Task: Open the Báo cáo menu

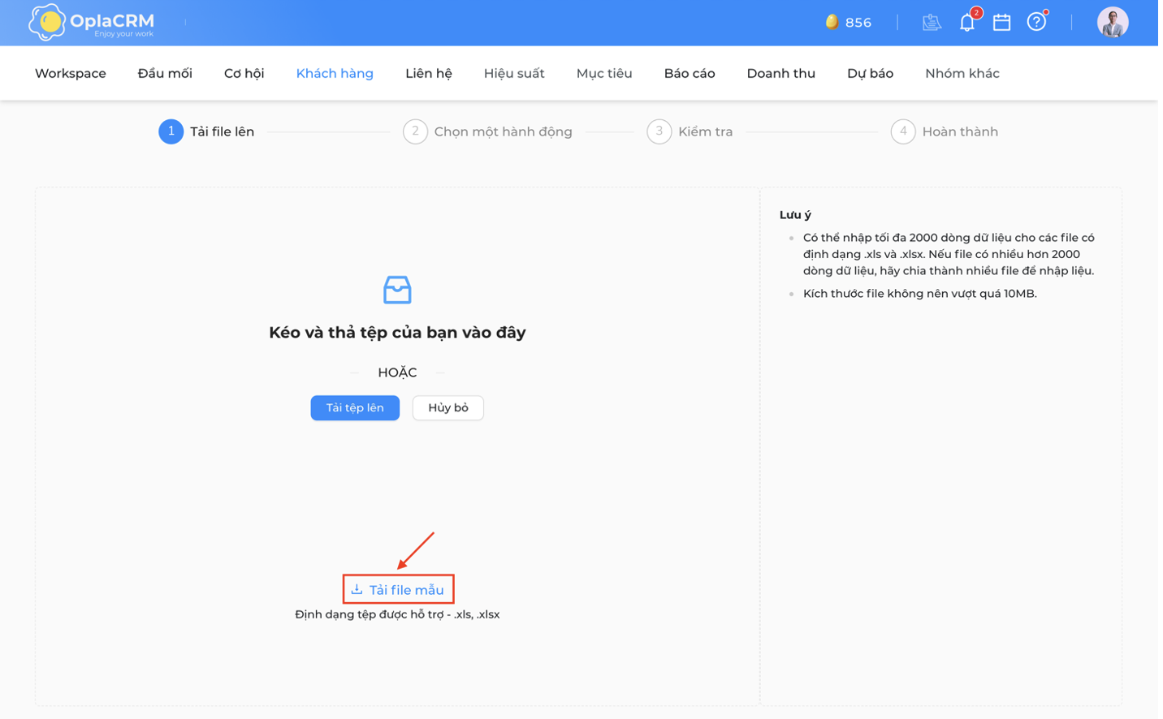Action: (x=690, y=73)
